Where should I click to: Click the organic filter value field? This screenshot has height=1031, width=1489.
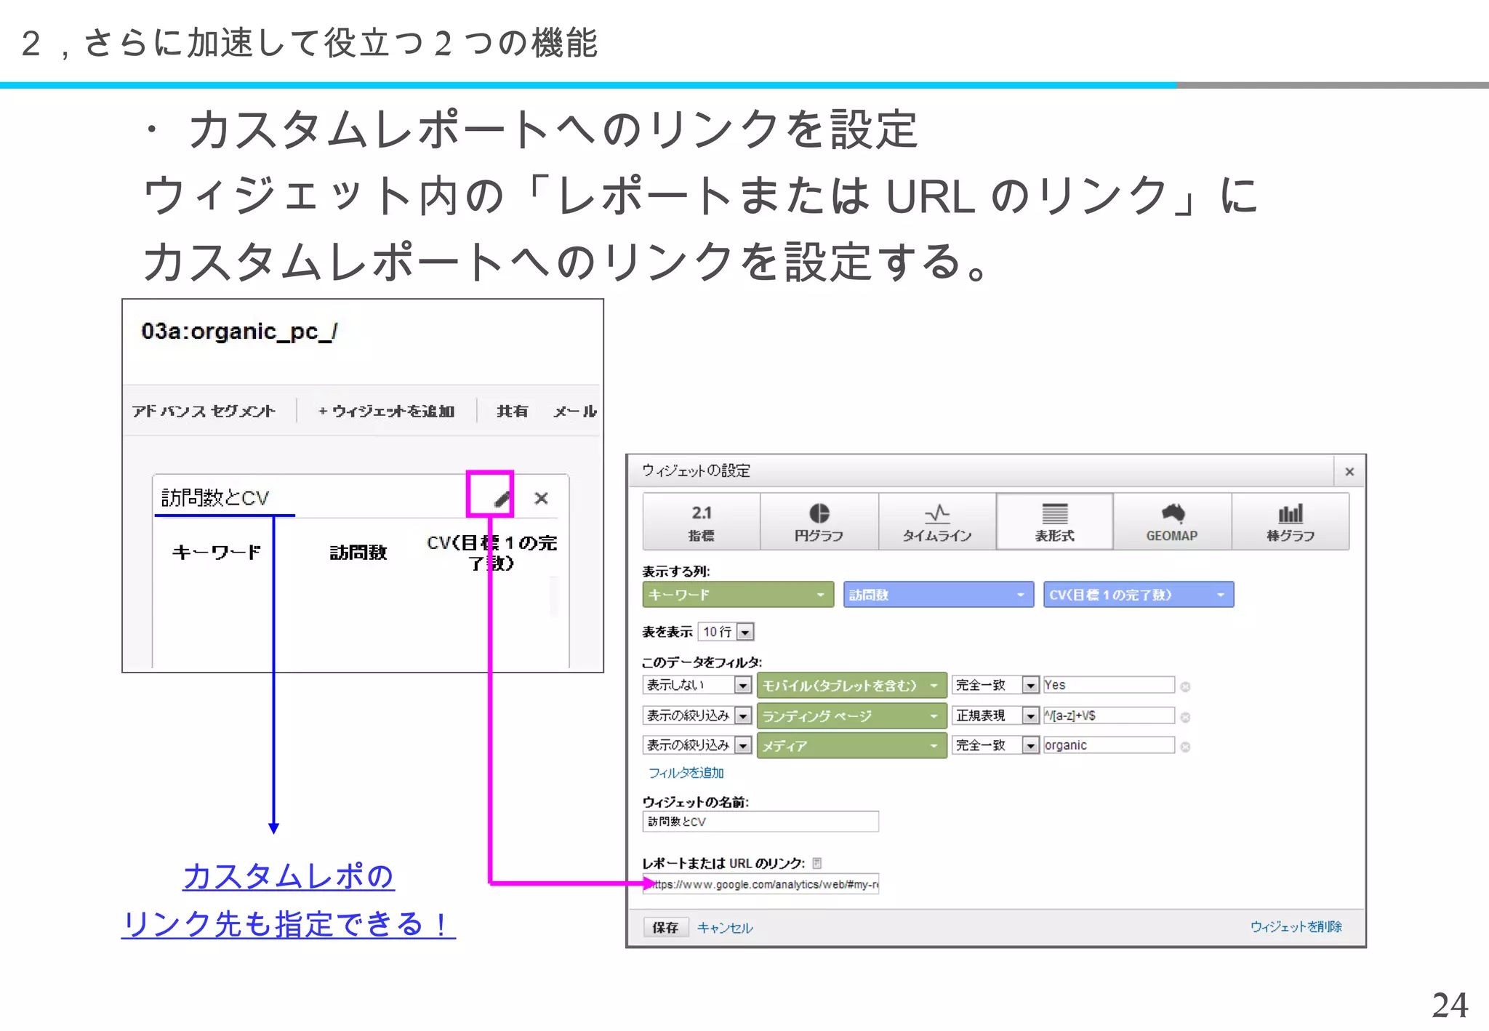pos(1108,745)
